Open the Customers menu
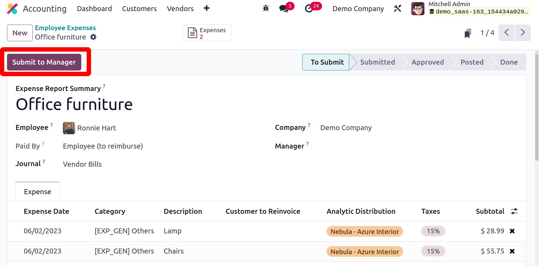This screenshot has height=267, width=539. pyautogui.click(x=139, y=9)
